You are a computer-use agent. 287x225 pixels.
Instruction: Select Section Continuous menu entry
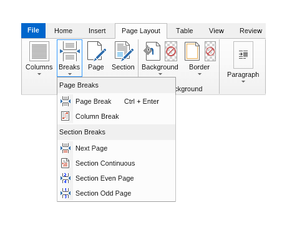(117, 163)
